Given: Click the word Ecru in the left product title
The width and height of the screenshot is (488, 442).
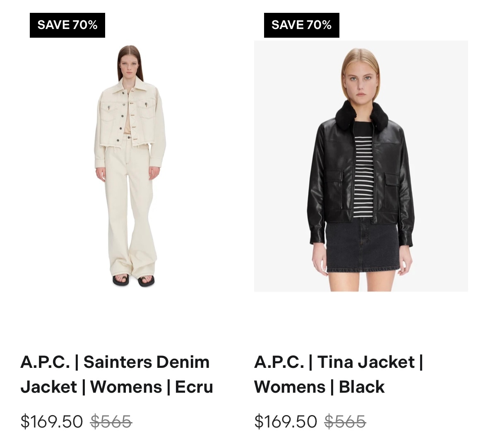Looking at the screenshot, I should click(x=194, y=387).
